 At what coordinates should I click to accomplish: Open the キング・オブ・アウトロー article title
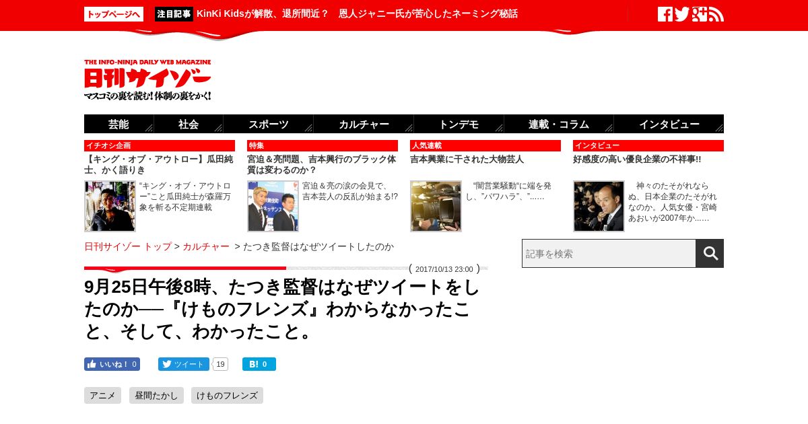(x=159, y=165)
